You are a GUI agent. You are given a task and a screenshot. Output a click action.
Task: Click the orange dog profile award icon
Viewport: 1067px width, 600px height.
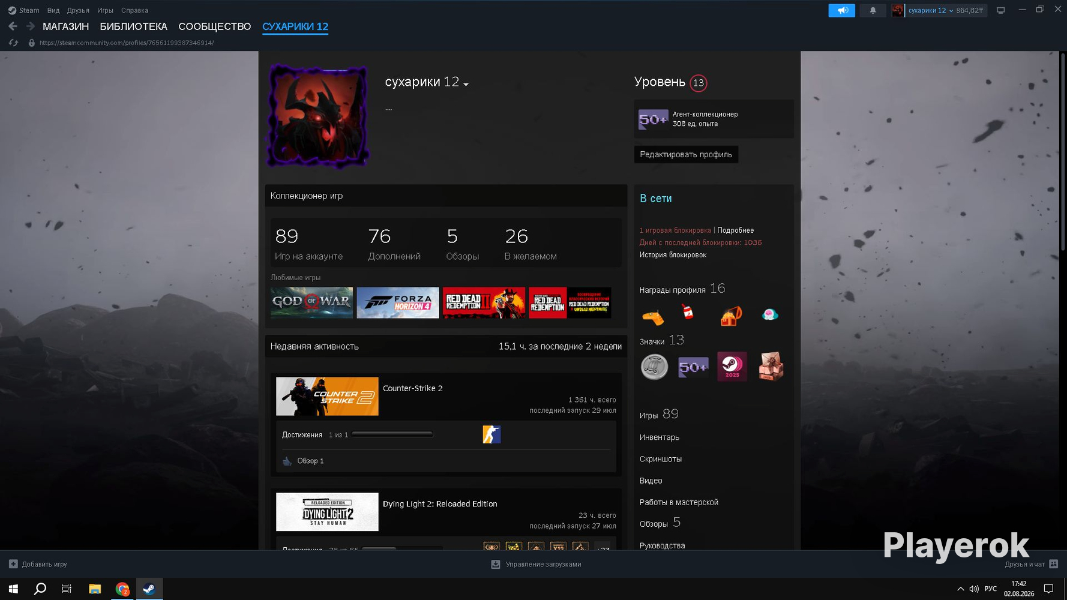tap(654, 316)
